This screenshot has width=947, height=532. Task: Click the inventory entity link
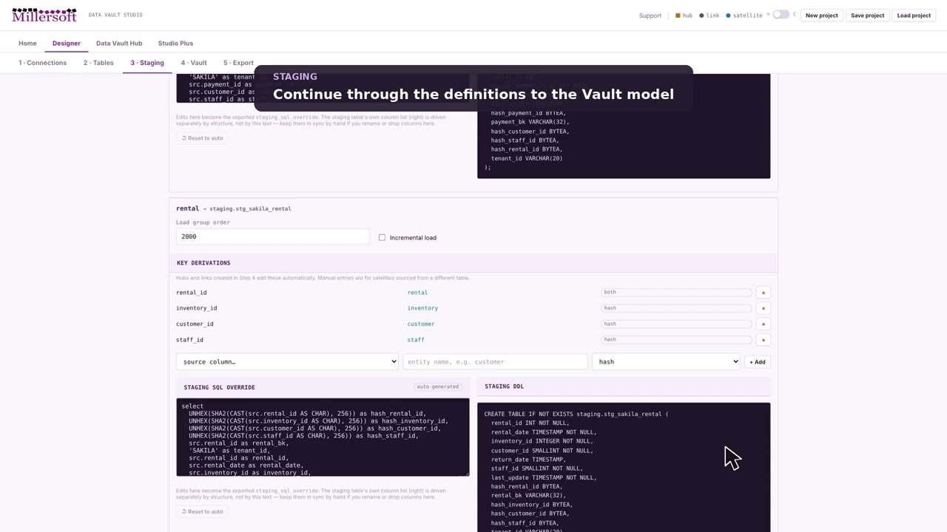click(422, 308)
